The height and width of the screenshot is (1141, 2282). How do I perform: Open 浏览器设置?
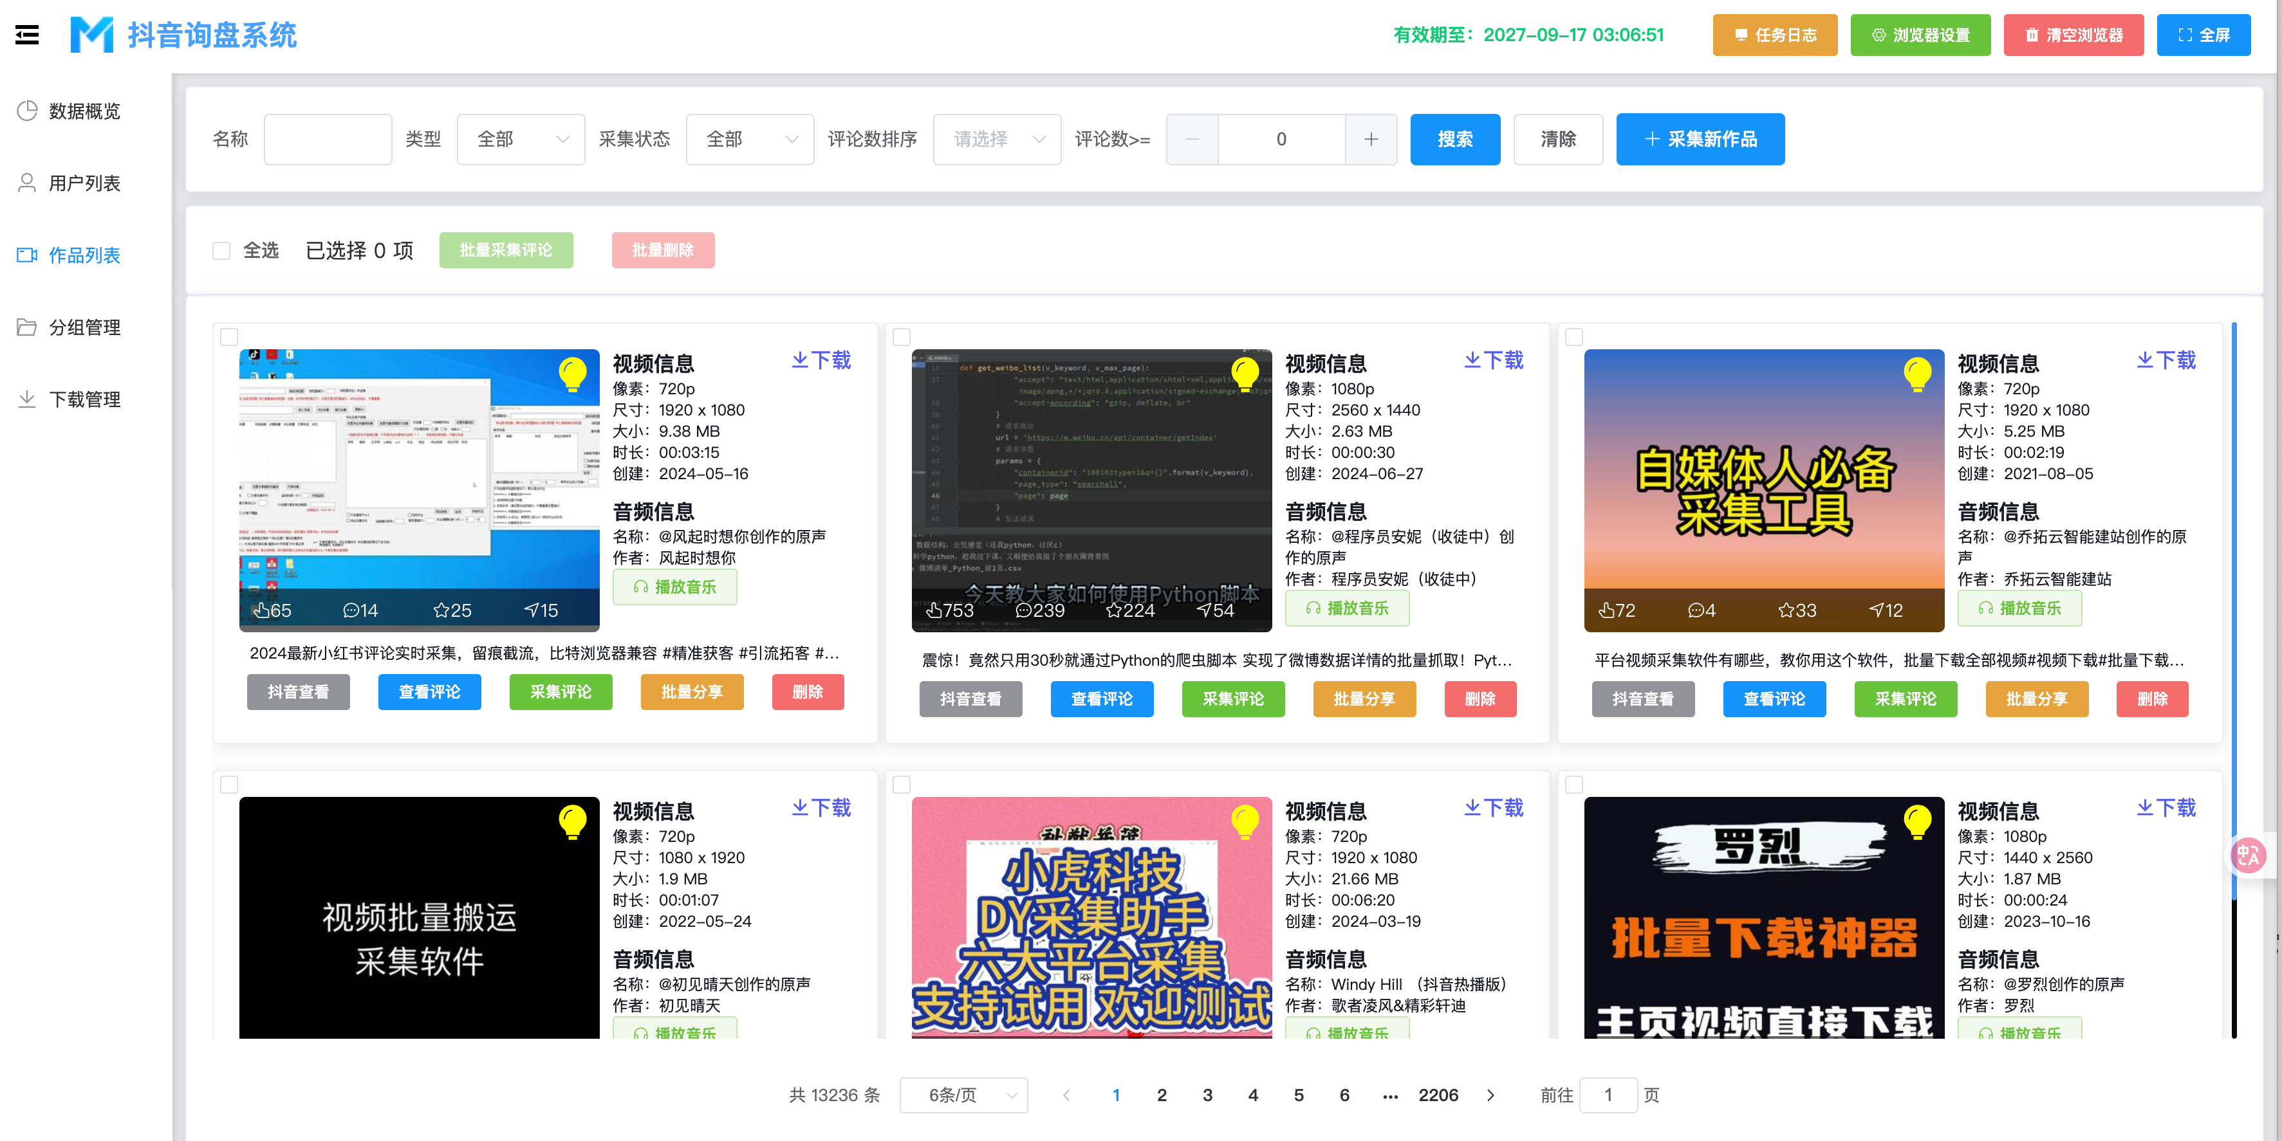(1920, 35)
